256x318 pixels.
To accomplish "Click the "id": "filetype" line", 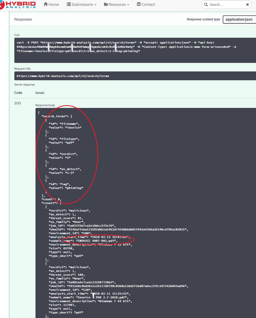I will [x=64, y=139].
